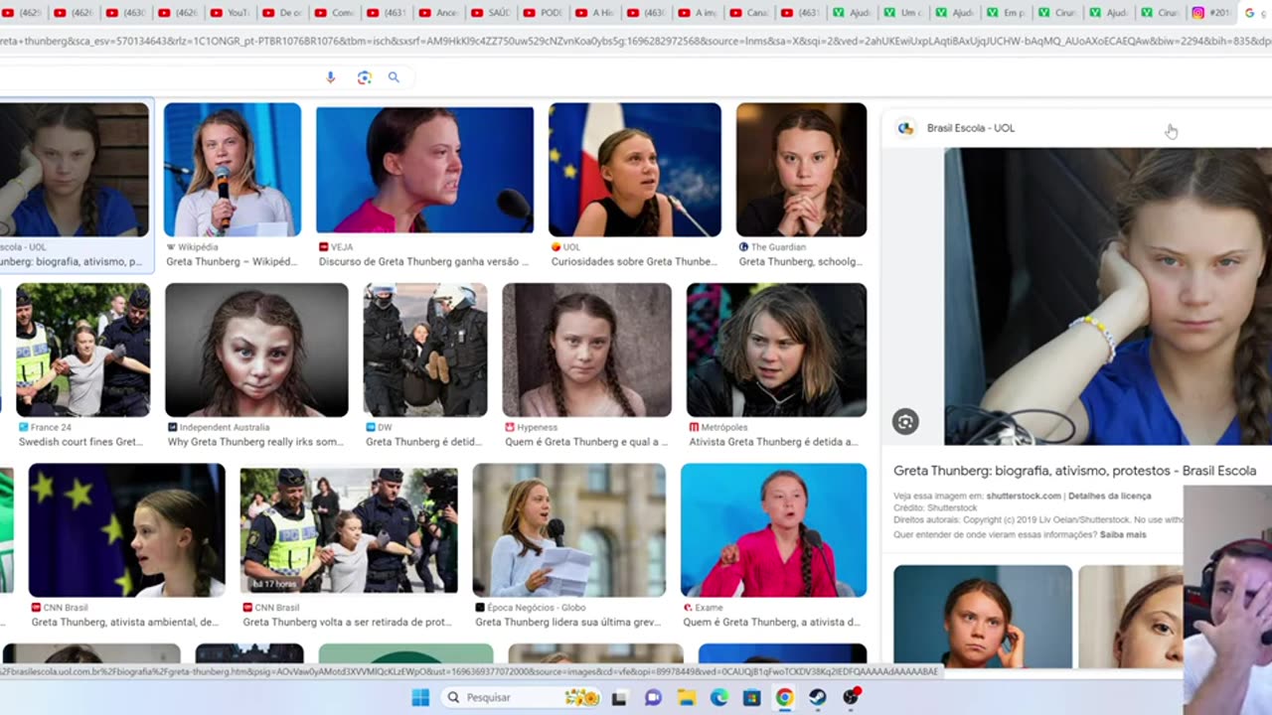Open the France 24 image thumbnail
1272x715 pixels.
(x=82, y=350)
